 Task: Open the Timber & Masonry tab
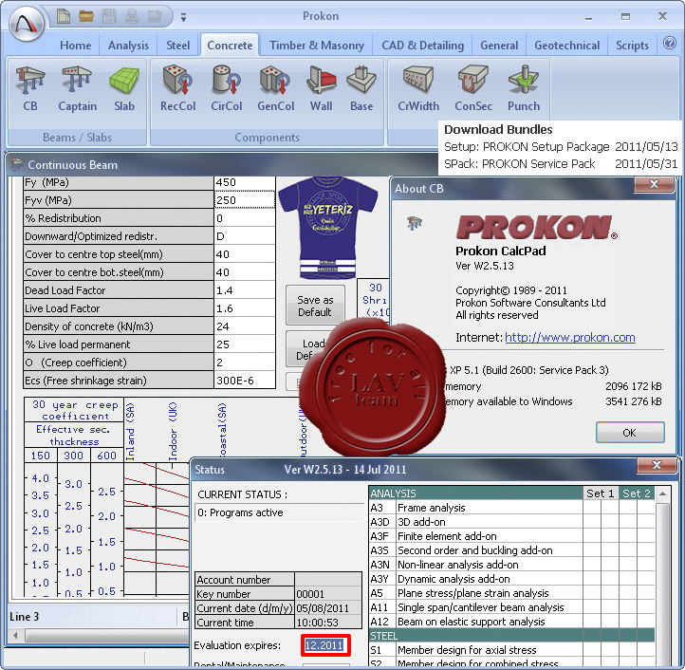point(317,46)
